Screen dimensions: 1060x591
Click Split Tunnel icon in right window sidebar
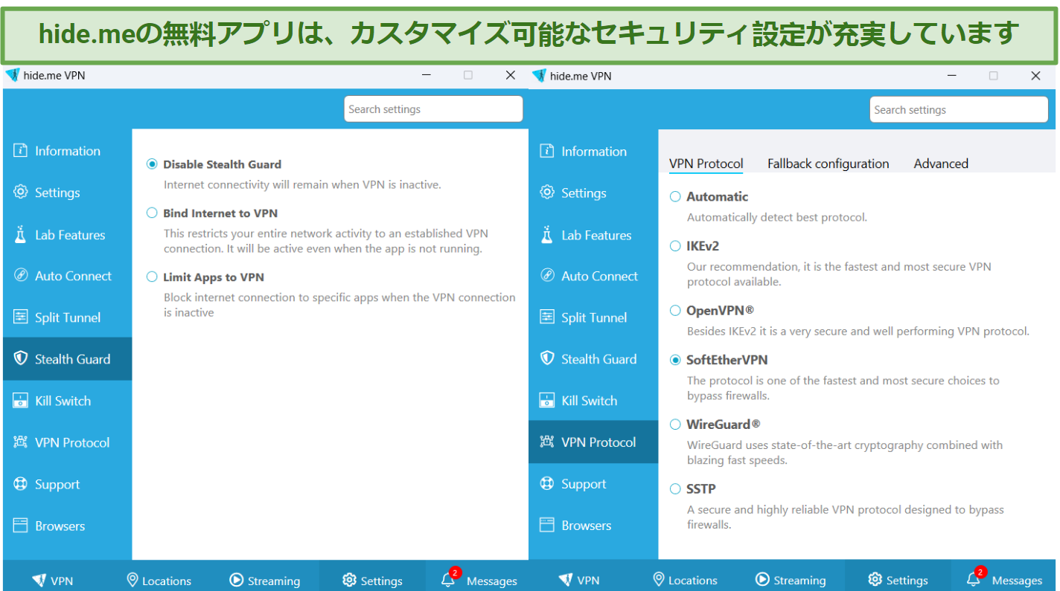[x=547, y=317]
